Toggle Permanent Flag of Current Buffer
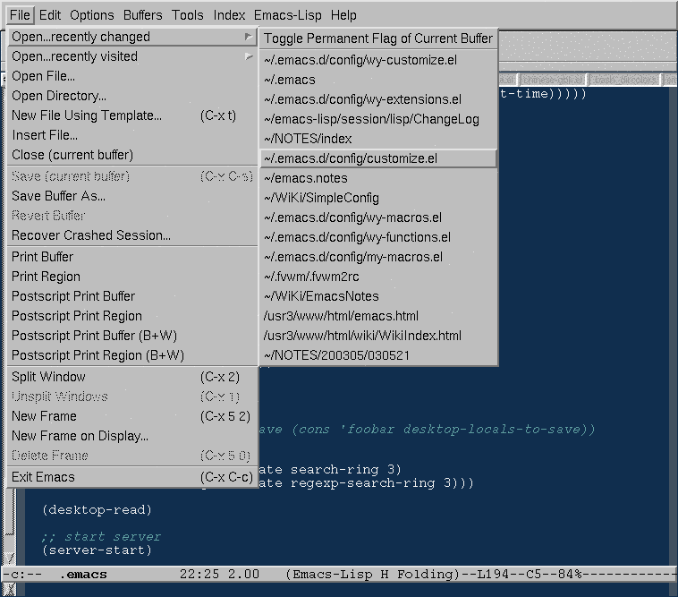678x597 pixels. [377, 38]
